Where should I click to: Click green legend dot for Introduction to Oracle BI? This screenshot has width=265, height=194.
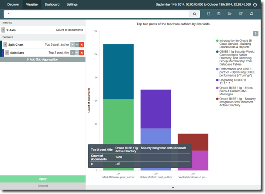(217, 40)
